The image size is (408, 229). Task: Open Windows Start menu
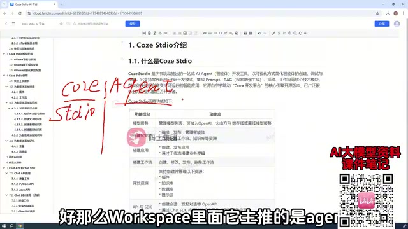pos(4,226)
